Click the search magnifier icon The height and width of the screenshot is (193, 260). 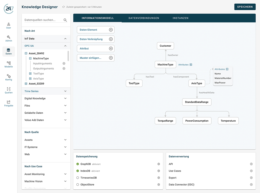point(65,20)
